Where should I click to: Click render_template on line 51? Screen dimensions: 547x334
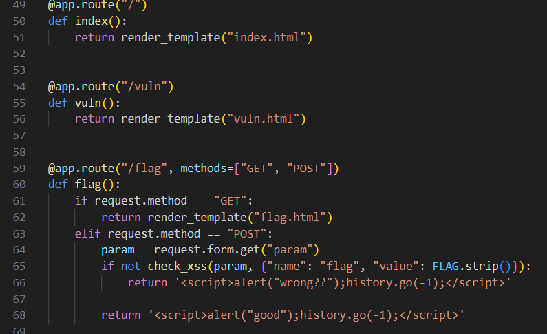(x=171, y=37)
